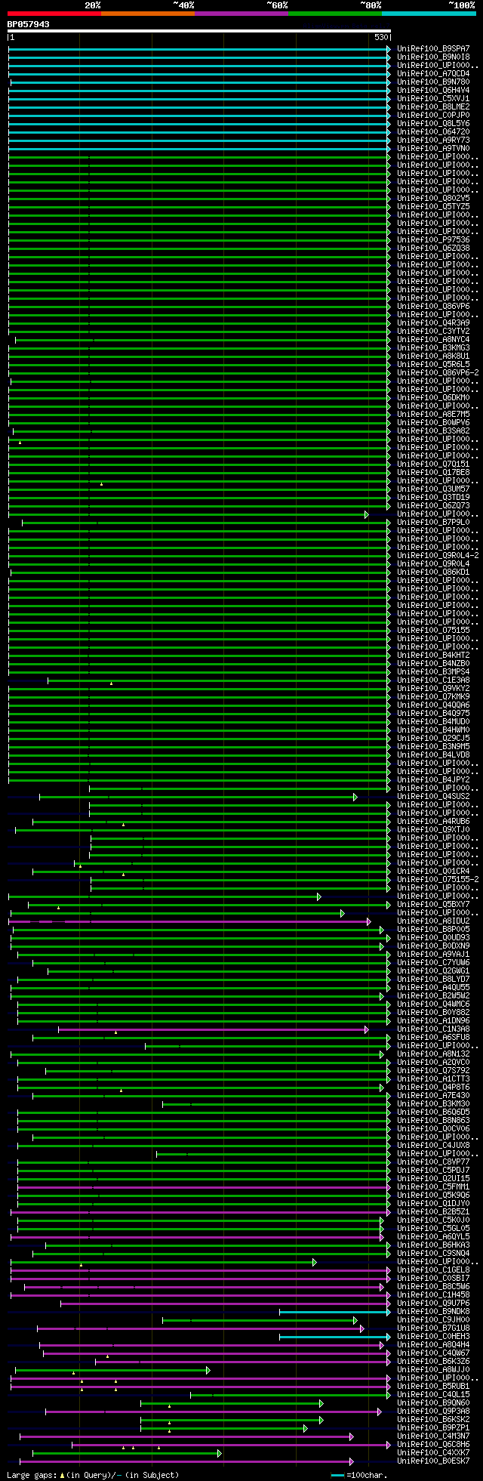Open hit UniRef100_B8LME2

point(433,107)
